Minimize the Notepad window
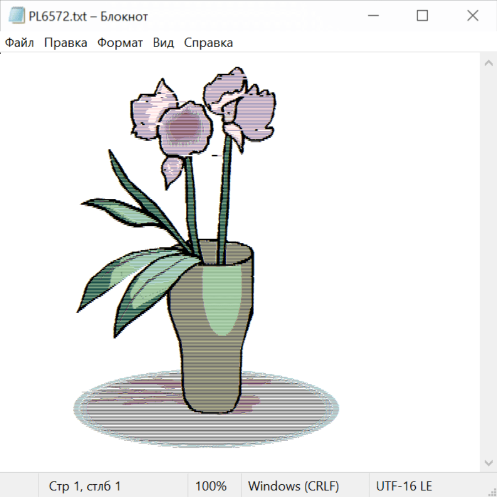The height and width of the screenshot is (497, 497). tap(372, 16)
